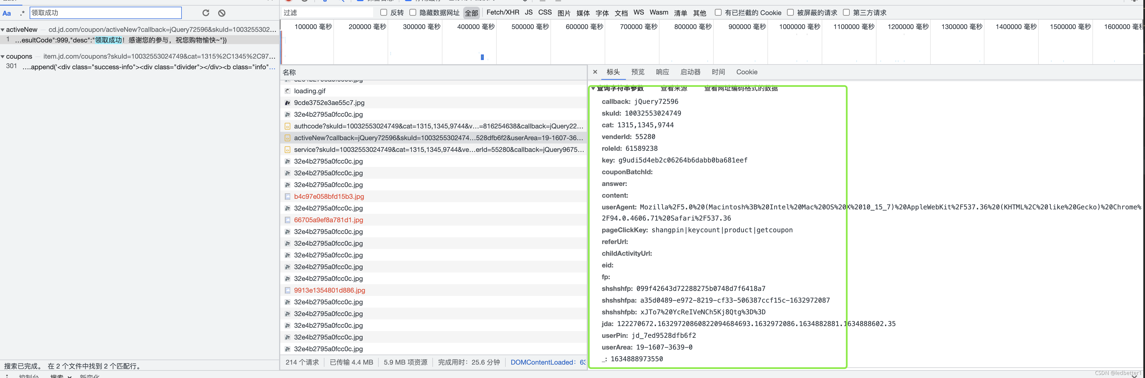Focus the 领取成功 search input field
Image resolution: width=1145 pixels, height=378 pixels.
[x=106, y=13]
